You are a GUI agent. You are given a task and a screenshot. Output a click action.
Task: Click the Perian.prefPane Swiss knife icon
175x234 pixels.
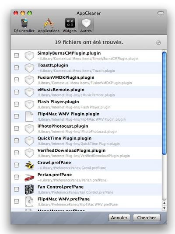click(x=29, y=178)
